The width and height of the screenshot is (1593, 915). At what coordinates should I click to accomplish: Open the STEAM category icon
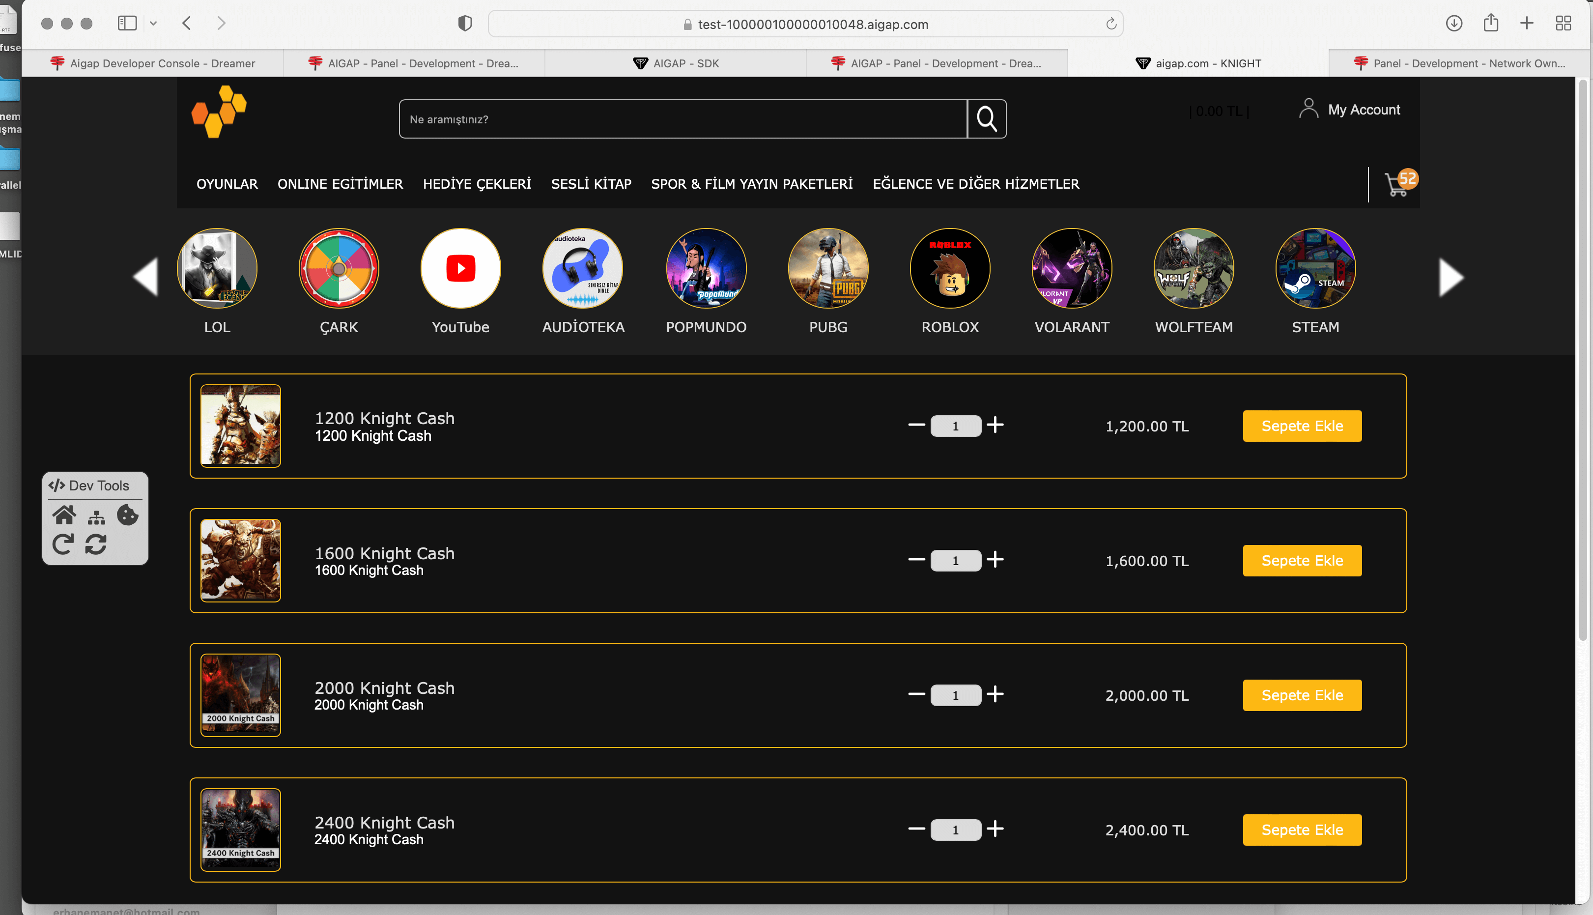pos(1315,268)
